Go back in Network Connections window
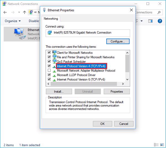Viewport: 166px width, 148px height. coord(5,12)
